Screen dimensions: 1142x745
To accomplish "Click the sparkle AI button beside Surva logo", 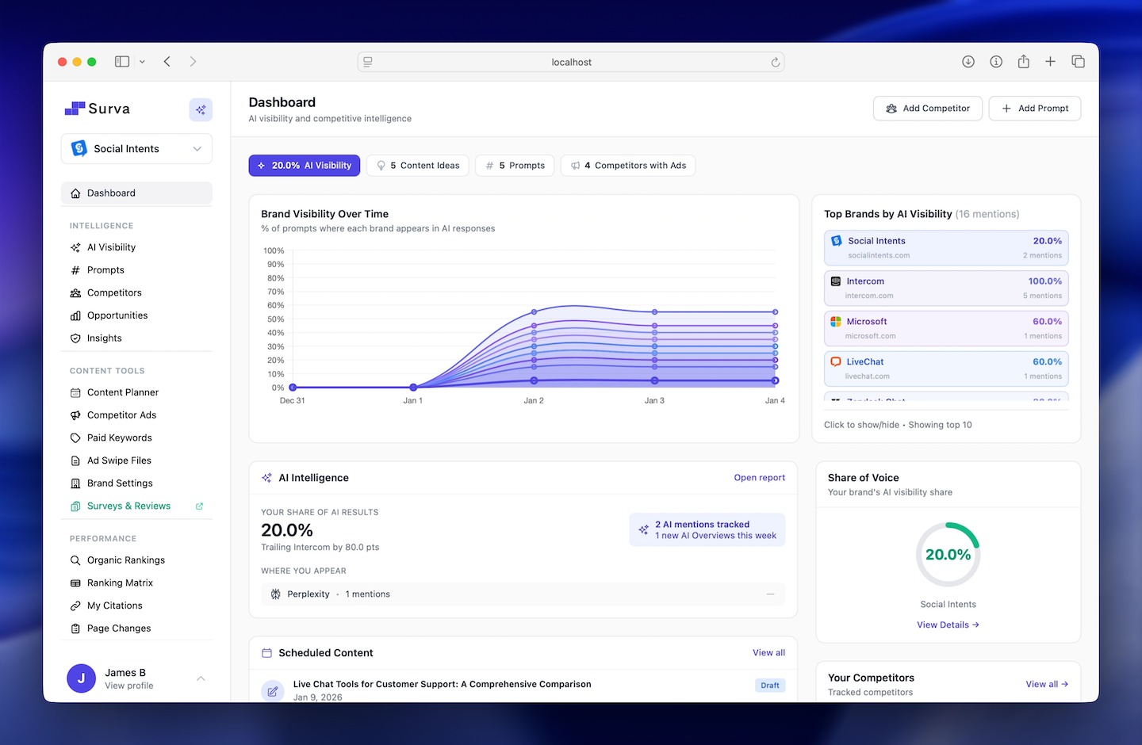I will 201,109.
